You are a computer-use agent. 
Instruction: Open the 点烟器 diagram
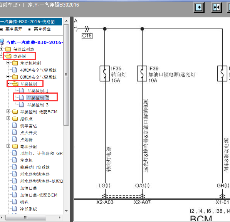26,140
